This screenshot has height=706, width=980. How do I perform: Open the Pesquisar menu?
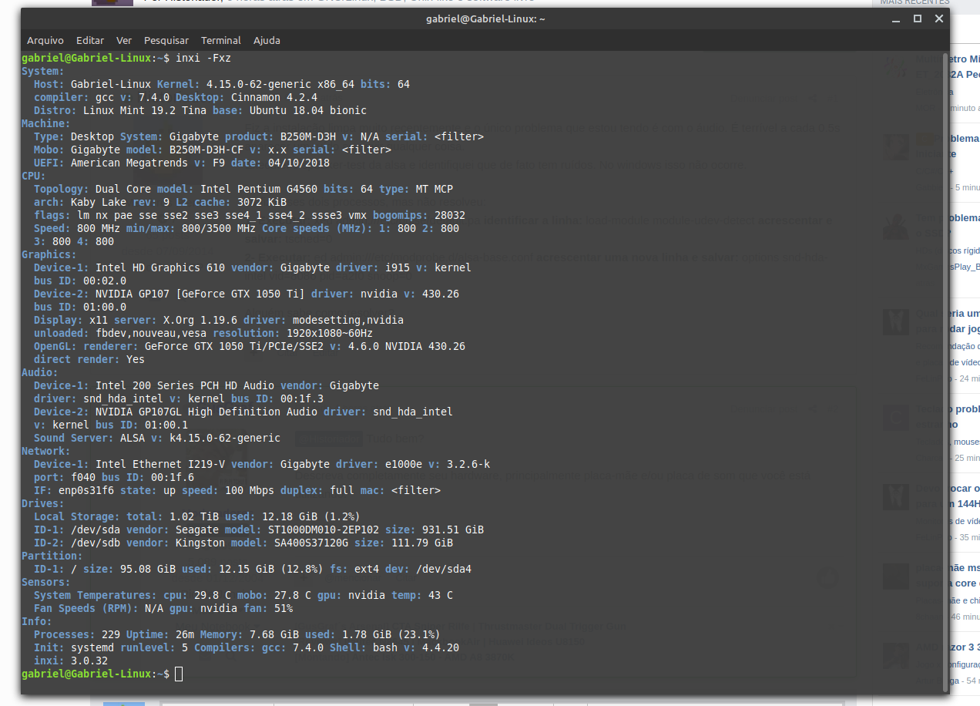coord(166,40)
